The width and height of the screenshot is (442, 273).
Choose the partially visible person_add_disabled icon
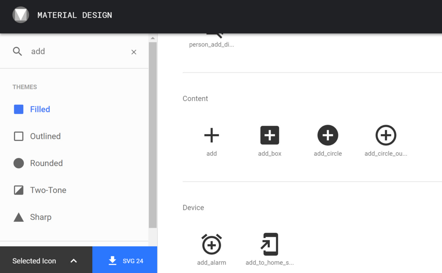215,35
